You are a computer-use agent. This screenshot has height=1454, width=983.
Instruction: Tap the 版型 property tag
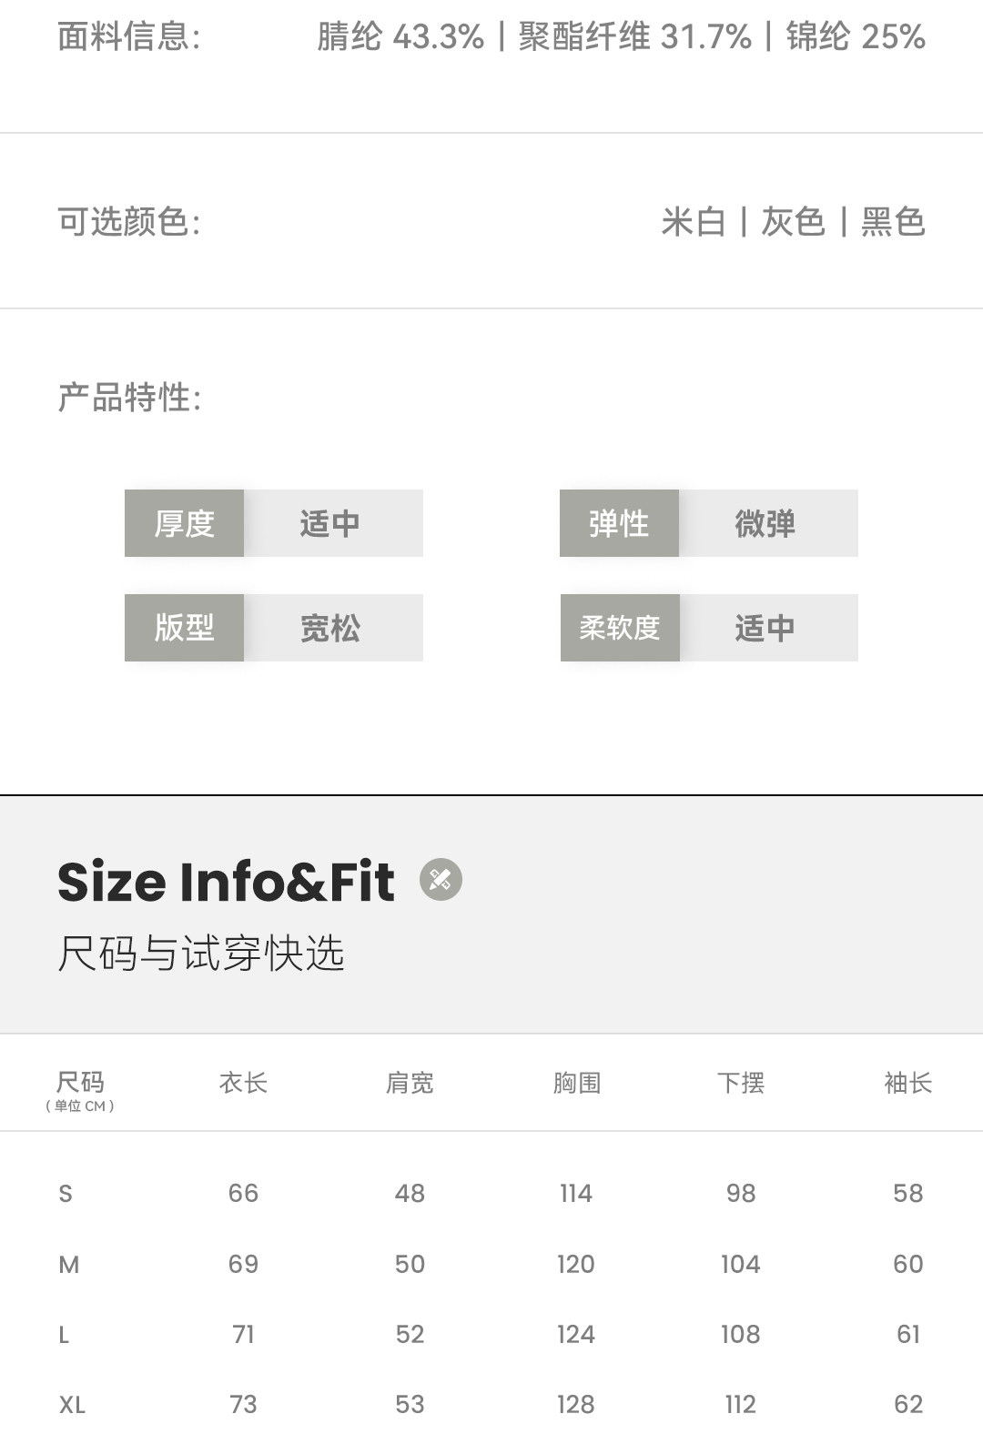[184, 628]
